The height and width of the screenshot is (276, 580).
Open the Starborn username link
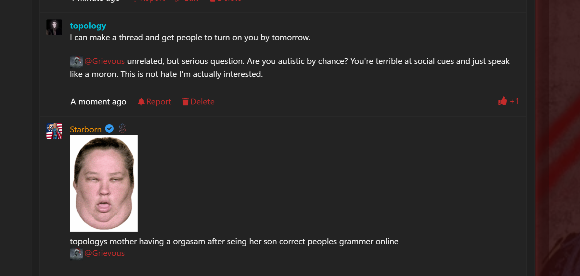pos(86,130)
